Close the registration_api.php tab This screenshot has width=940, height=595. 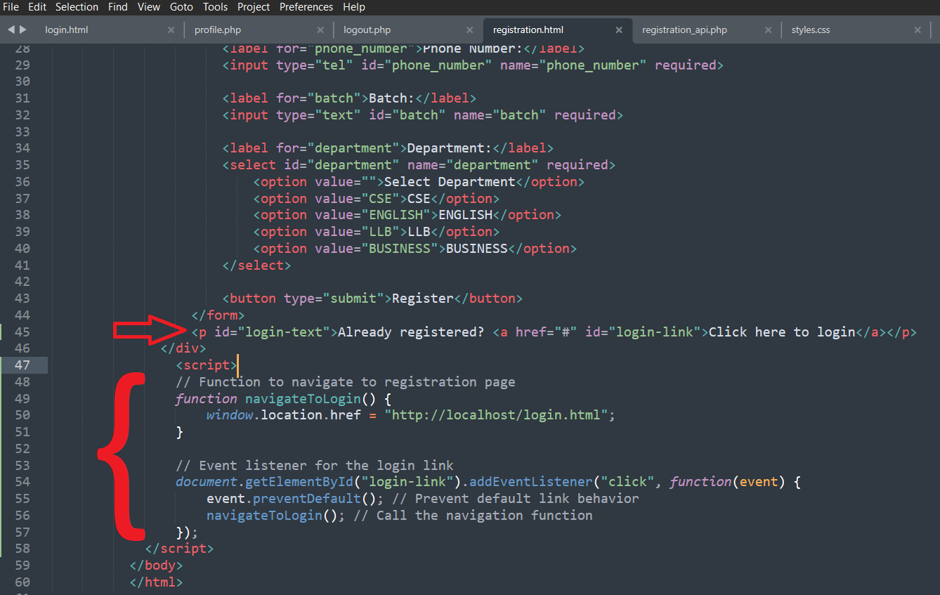[768, 30]
